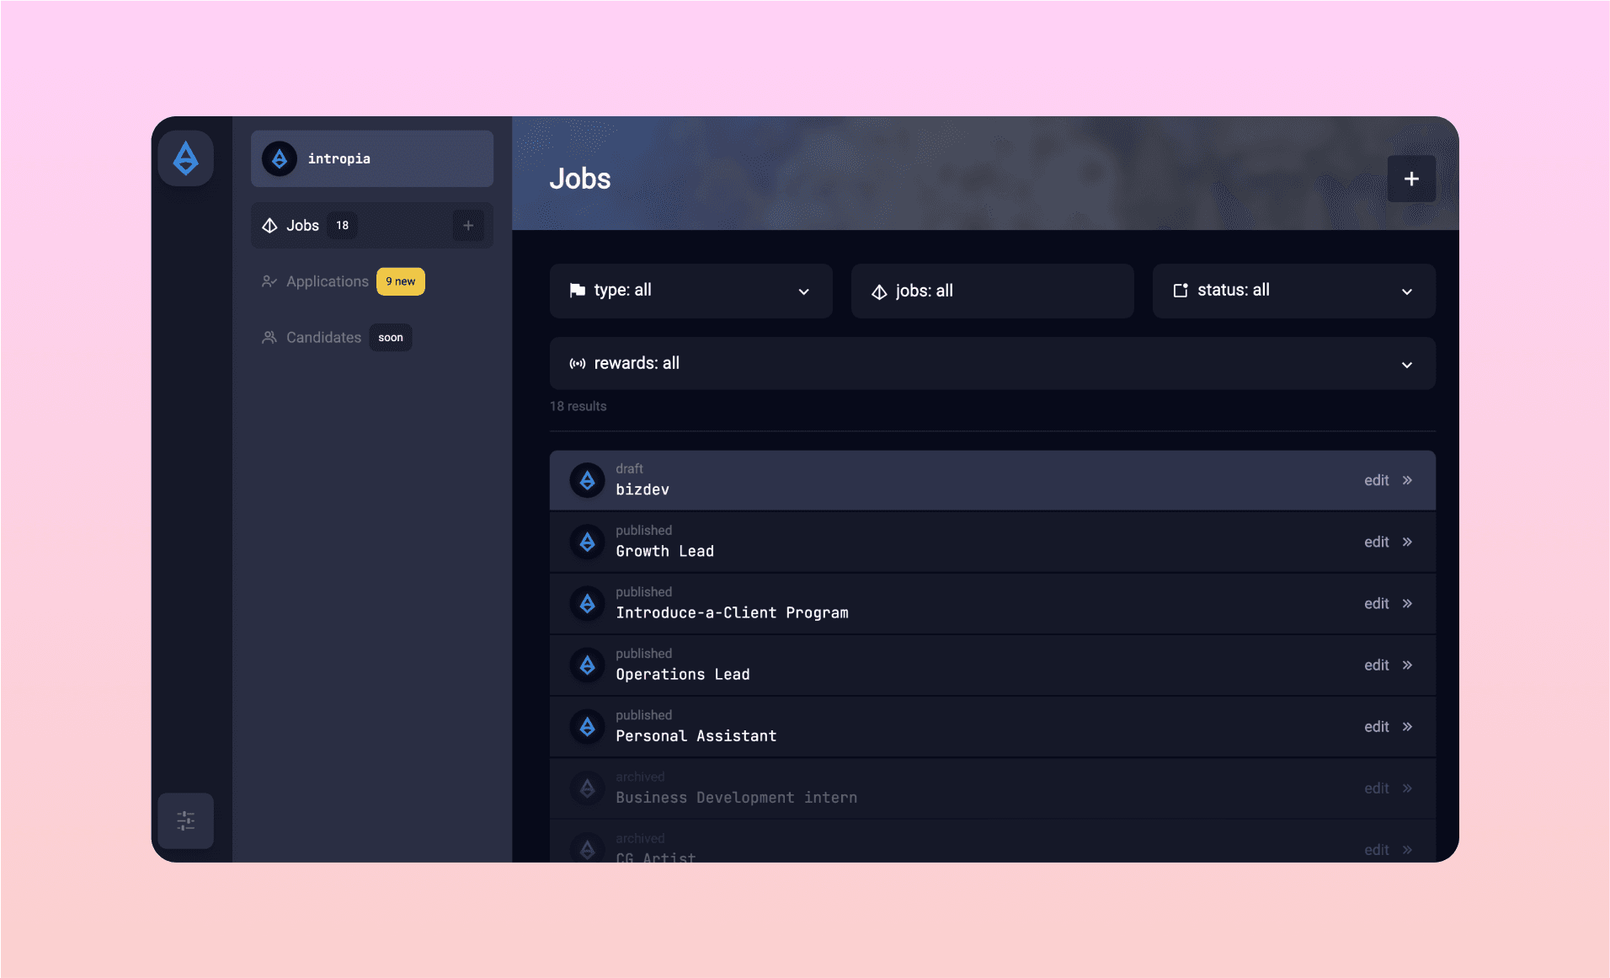Click the flag icon in the type filter
This screenshot has height=978, width=1610.
pyautogui.click(x=578, y=291)
